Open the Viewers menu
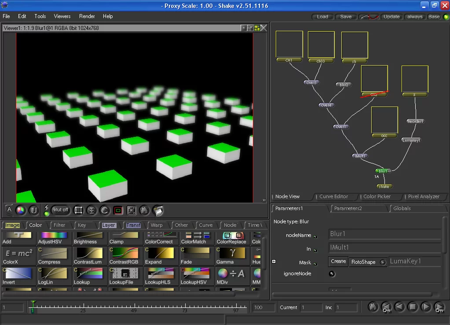The height and width of the screenshot is (325, 450). click(x=62, y=16)
